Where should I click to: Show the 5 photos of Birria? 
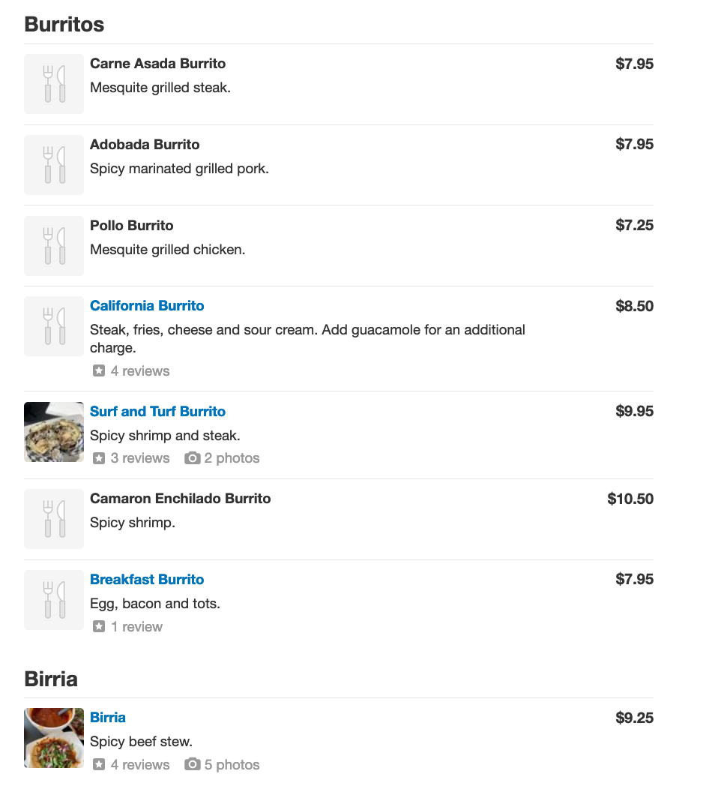pyautogui.click(x=232, y=765)
